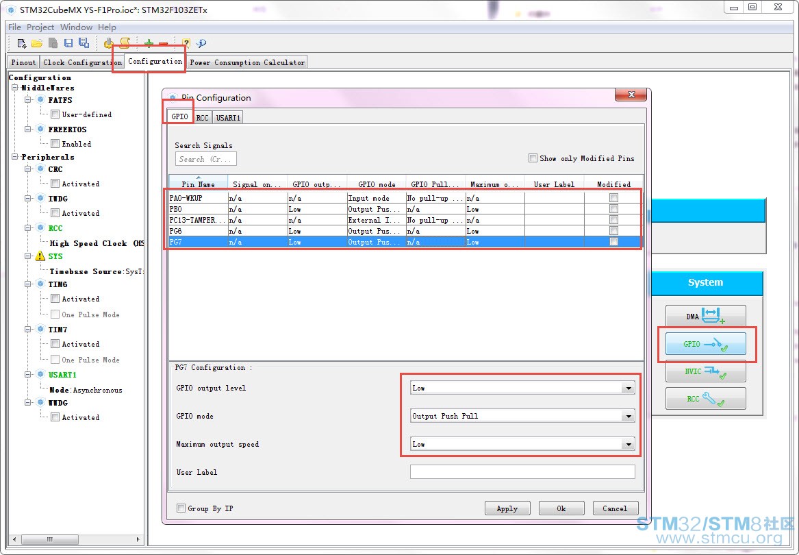Collapse the MiddleWares tree node
Viewport: 799px width, 555px height.
(15, 88)
